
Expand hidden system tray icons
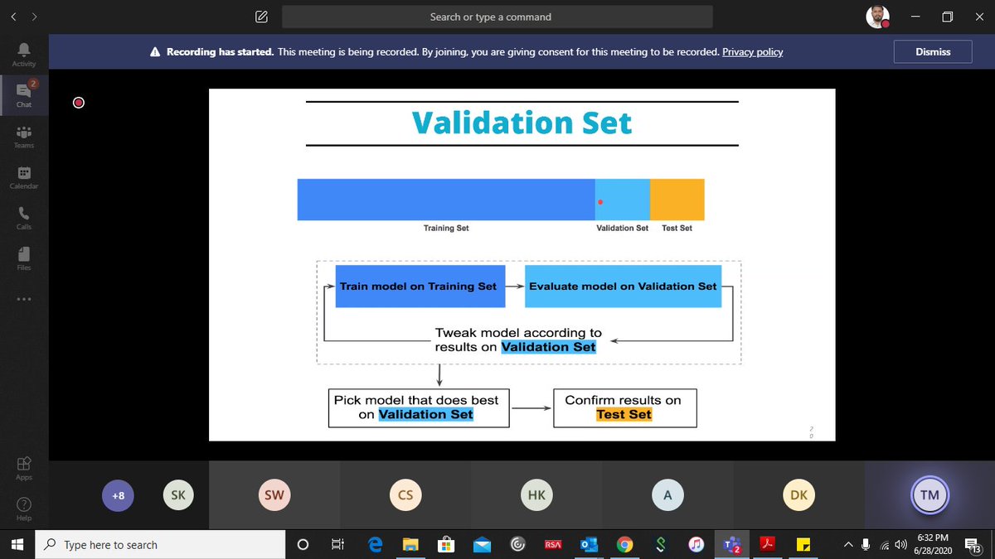(x=848, y=544)
